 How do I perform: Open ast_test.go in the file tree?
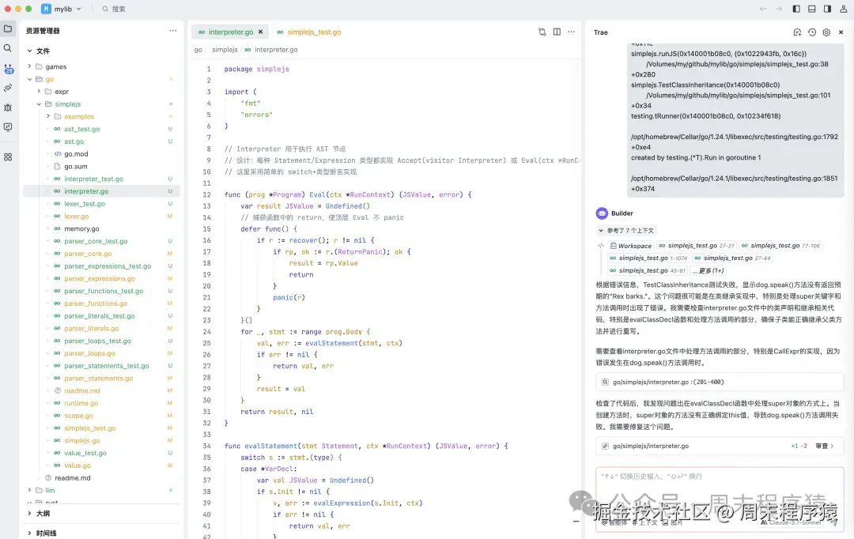(x=81, y=129)
